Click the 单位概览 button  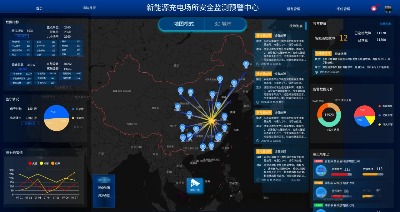coord(22,36)
